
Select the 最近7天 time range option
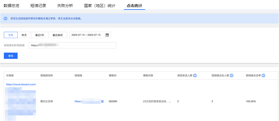40,35
